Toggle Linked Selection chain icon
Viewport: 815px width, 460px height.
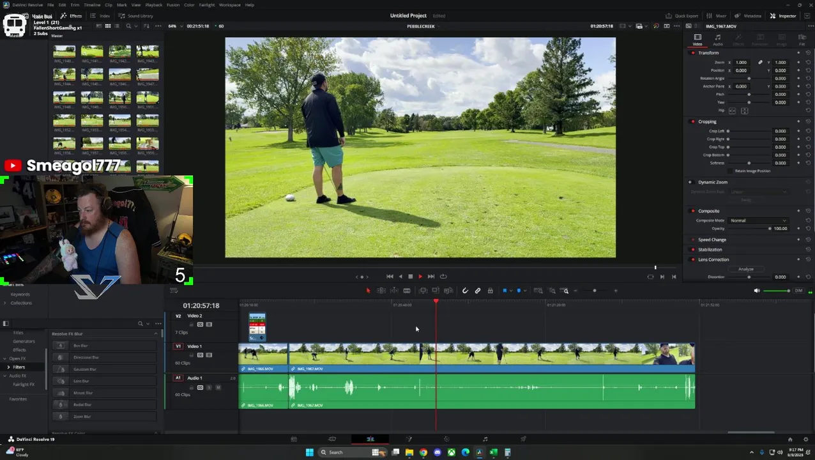pyautogui.click(x=478, y=291)
